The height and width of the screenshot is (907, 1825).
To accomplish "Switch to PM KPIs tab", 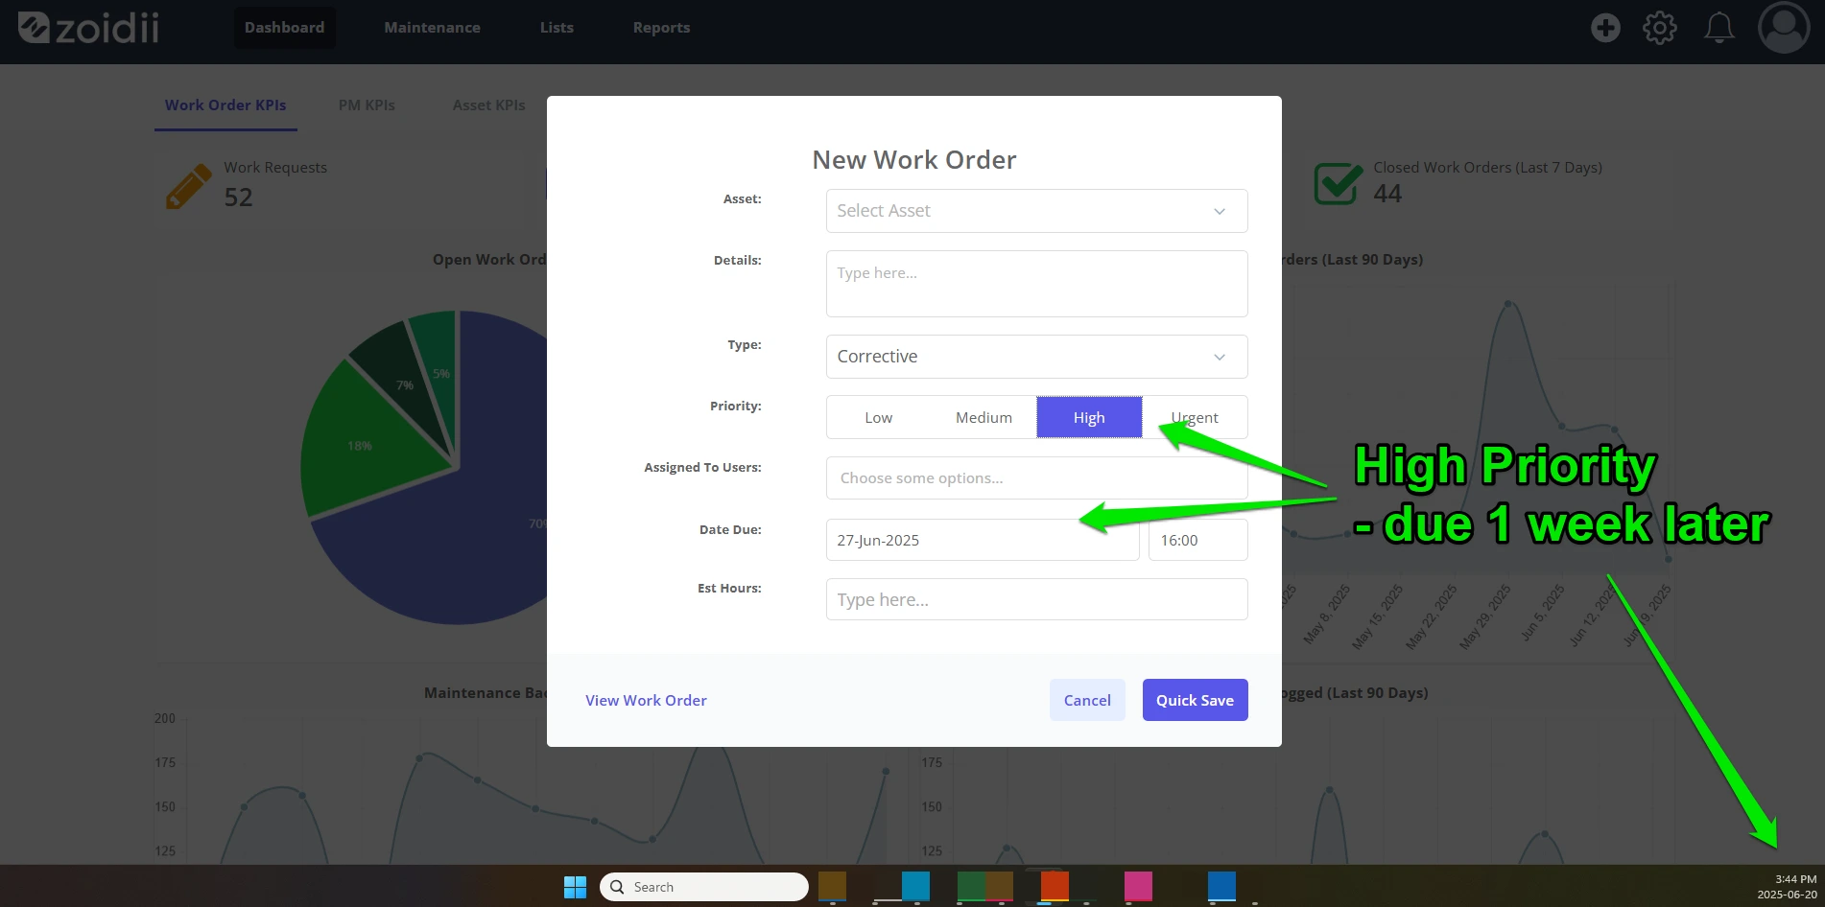I will (x=367, y=105).
